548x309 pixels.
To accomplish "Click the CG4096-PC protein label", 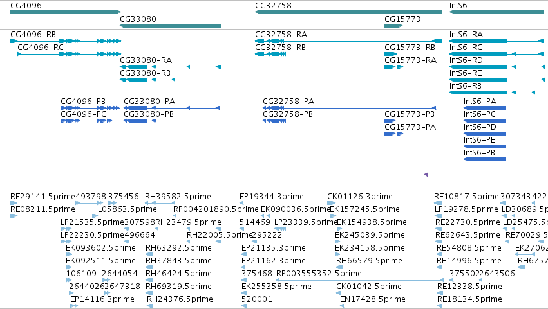I will click(83, 114).
